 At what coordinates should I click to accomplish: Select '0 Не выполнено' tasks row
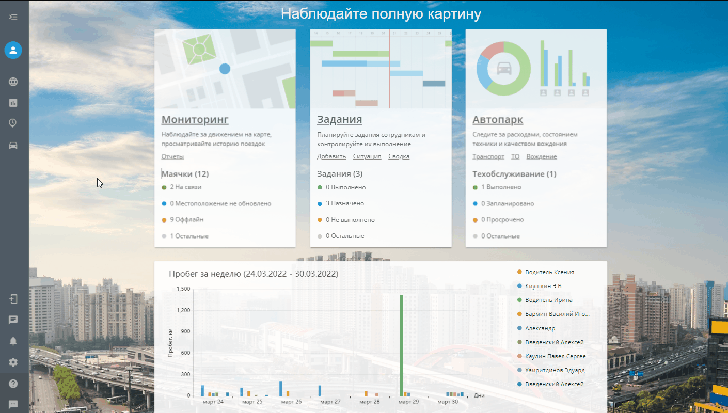pos(346,219)
